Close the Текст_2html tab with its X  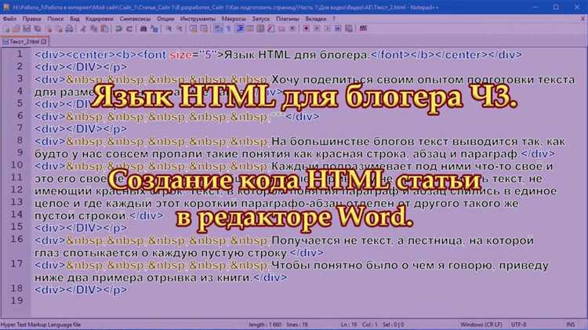44,42
